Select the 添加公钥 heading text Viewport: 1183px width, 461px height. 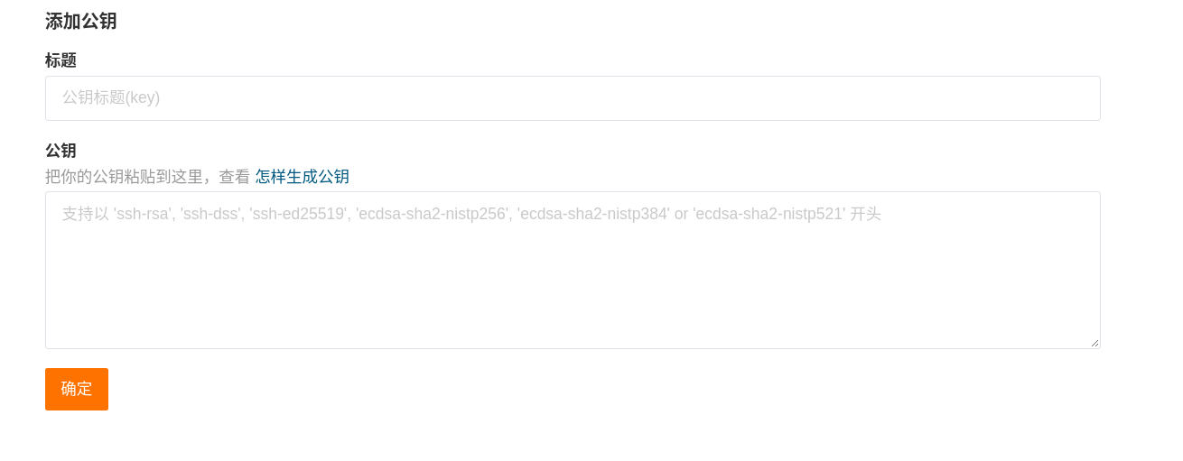tap(81, 22)
